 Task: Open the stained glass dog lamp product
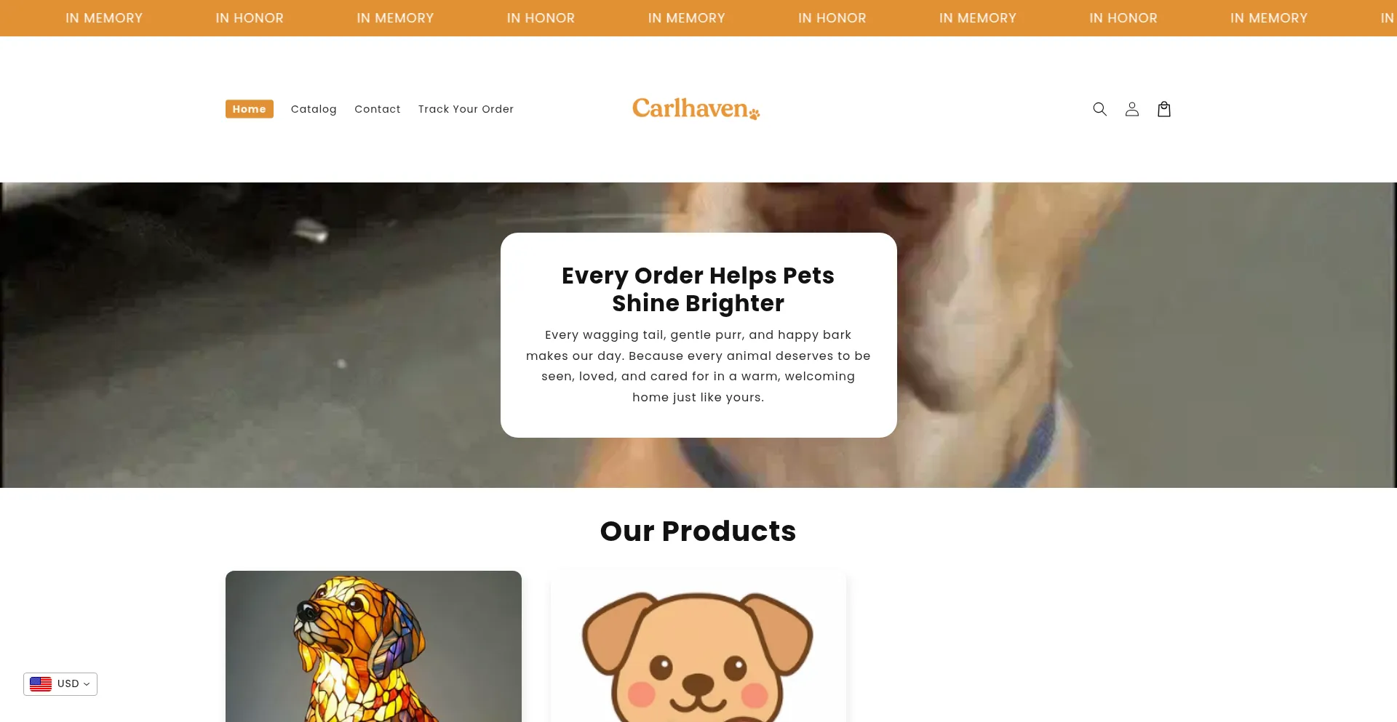point(373,646)
